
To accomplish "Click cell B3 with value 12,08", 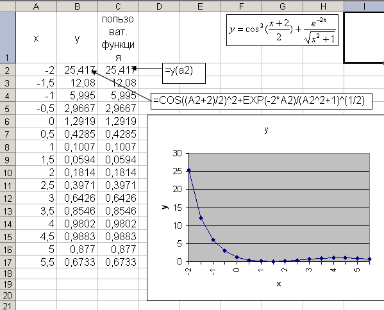I will pos(77,83).
